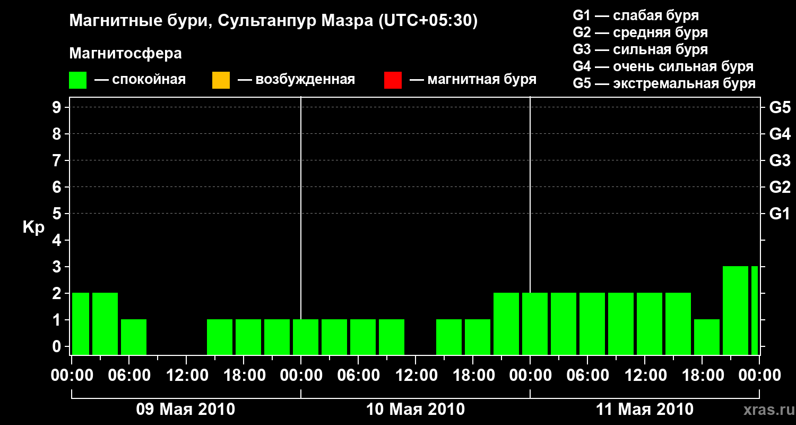
Task: Click the Kp 2 bar ending before 06:00, 09 Мая
Action: [105, 324]
